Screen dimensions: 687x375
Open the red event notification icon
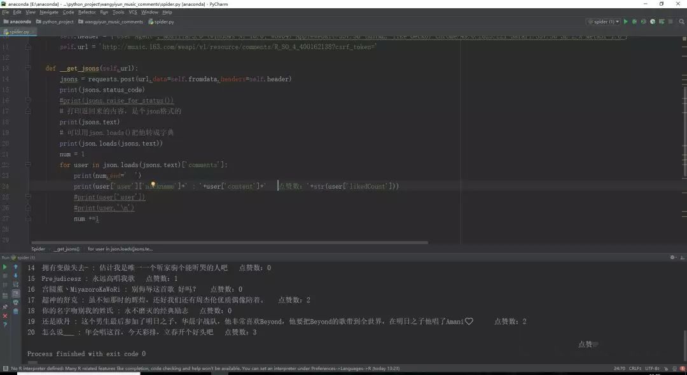pyautogui.click(x=683, y=369)
